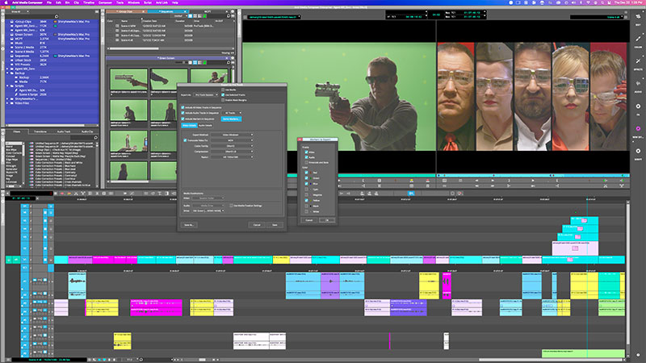Enable Use Media Creation Settings checkbox
This screenshot has height=363, width=646.
click(x=231, y=206)
